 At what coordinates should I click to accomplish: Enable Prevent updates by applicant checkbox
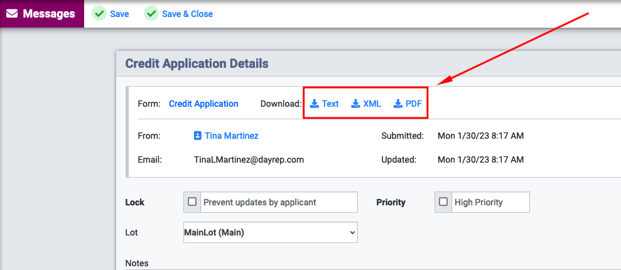pyautogui.click(x=192, y=202)
